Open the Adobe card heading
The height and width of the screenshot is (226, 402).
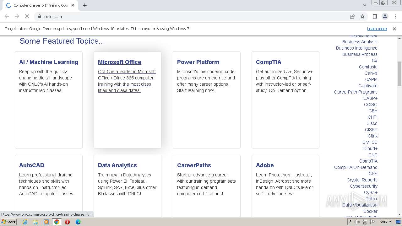(265, 165)
